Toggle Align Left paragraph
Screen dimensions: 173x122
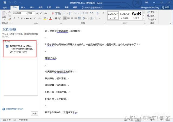click(x=65, y=18)
